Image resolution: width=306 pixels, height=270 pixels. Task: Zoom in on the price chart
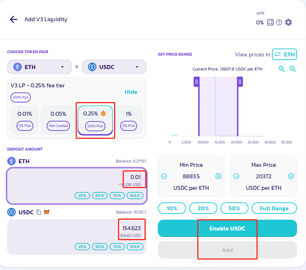pyautogui.click(x=282, y=69)
